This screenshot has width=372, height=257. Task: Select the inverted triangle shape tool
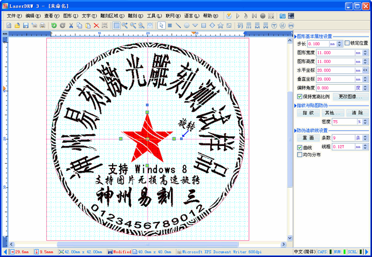point(195,25)
